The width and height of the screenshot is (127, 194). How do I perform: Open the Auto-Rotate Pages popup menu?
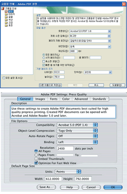[x=77, y=136]
